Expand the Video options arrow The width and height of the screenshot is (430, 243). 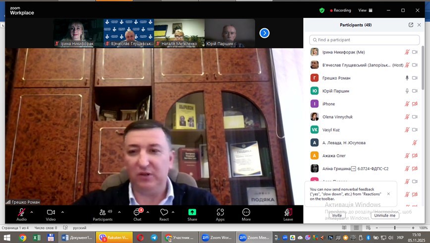pyautogui.click(x=62, y=212)
